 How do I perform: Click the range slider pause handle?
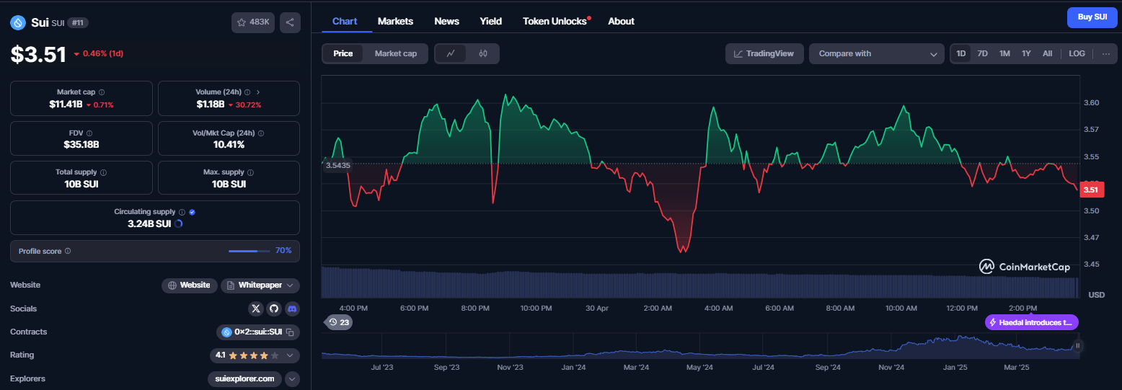pos(1078,346)
